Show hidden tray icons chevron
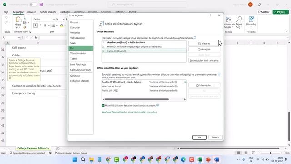Image resolution: width=291 pixels, height=164 pixels. click(238, 159)
